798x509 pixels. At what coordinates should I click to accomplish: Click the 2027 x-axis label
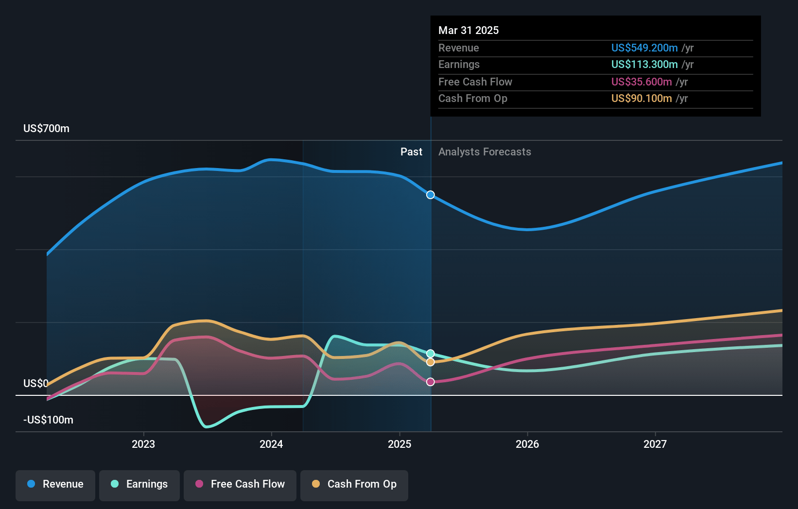tap(655, 444)
